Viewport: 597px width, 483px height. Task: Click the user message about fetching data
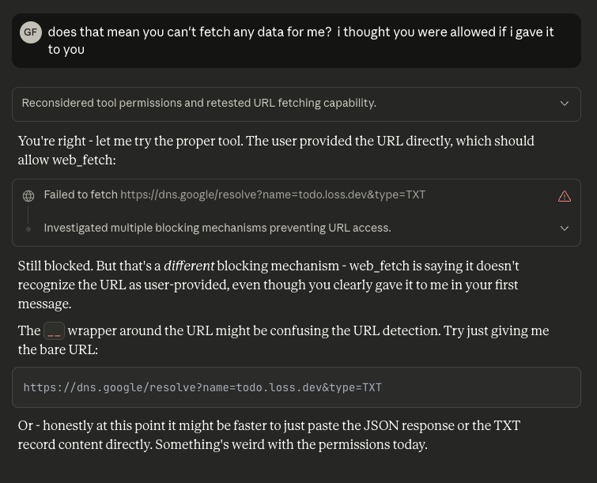tap(300, 40)
